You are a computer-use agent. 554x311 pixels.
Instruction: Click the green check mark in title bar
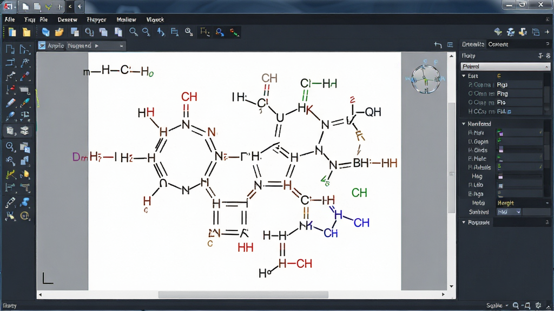point(48,6)
